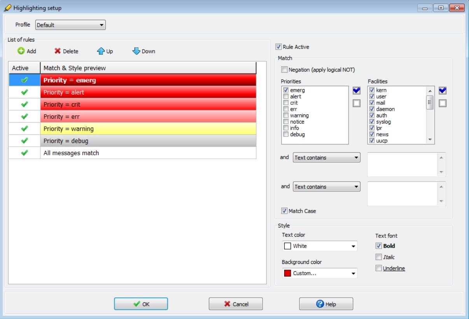Click the Facilities list scrollbar up arrow

coord(430,91)
